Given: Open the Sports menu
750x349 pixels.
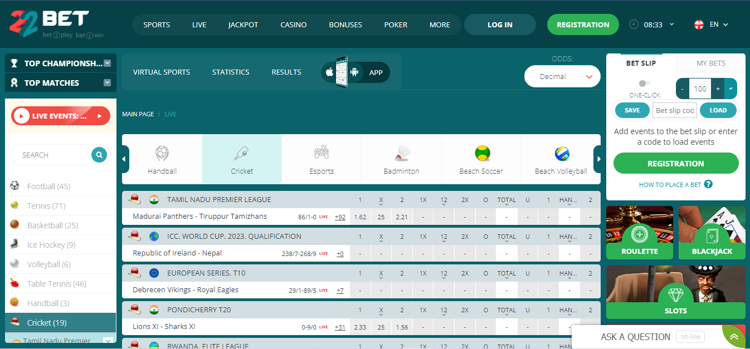Looking at the screenshot, I should click(x=157, y=25).
